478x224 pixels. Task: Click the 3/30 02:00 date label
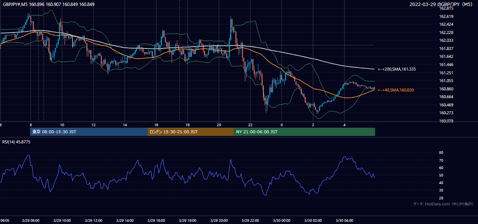313,220
